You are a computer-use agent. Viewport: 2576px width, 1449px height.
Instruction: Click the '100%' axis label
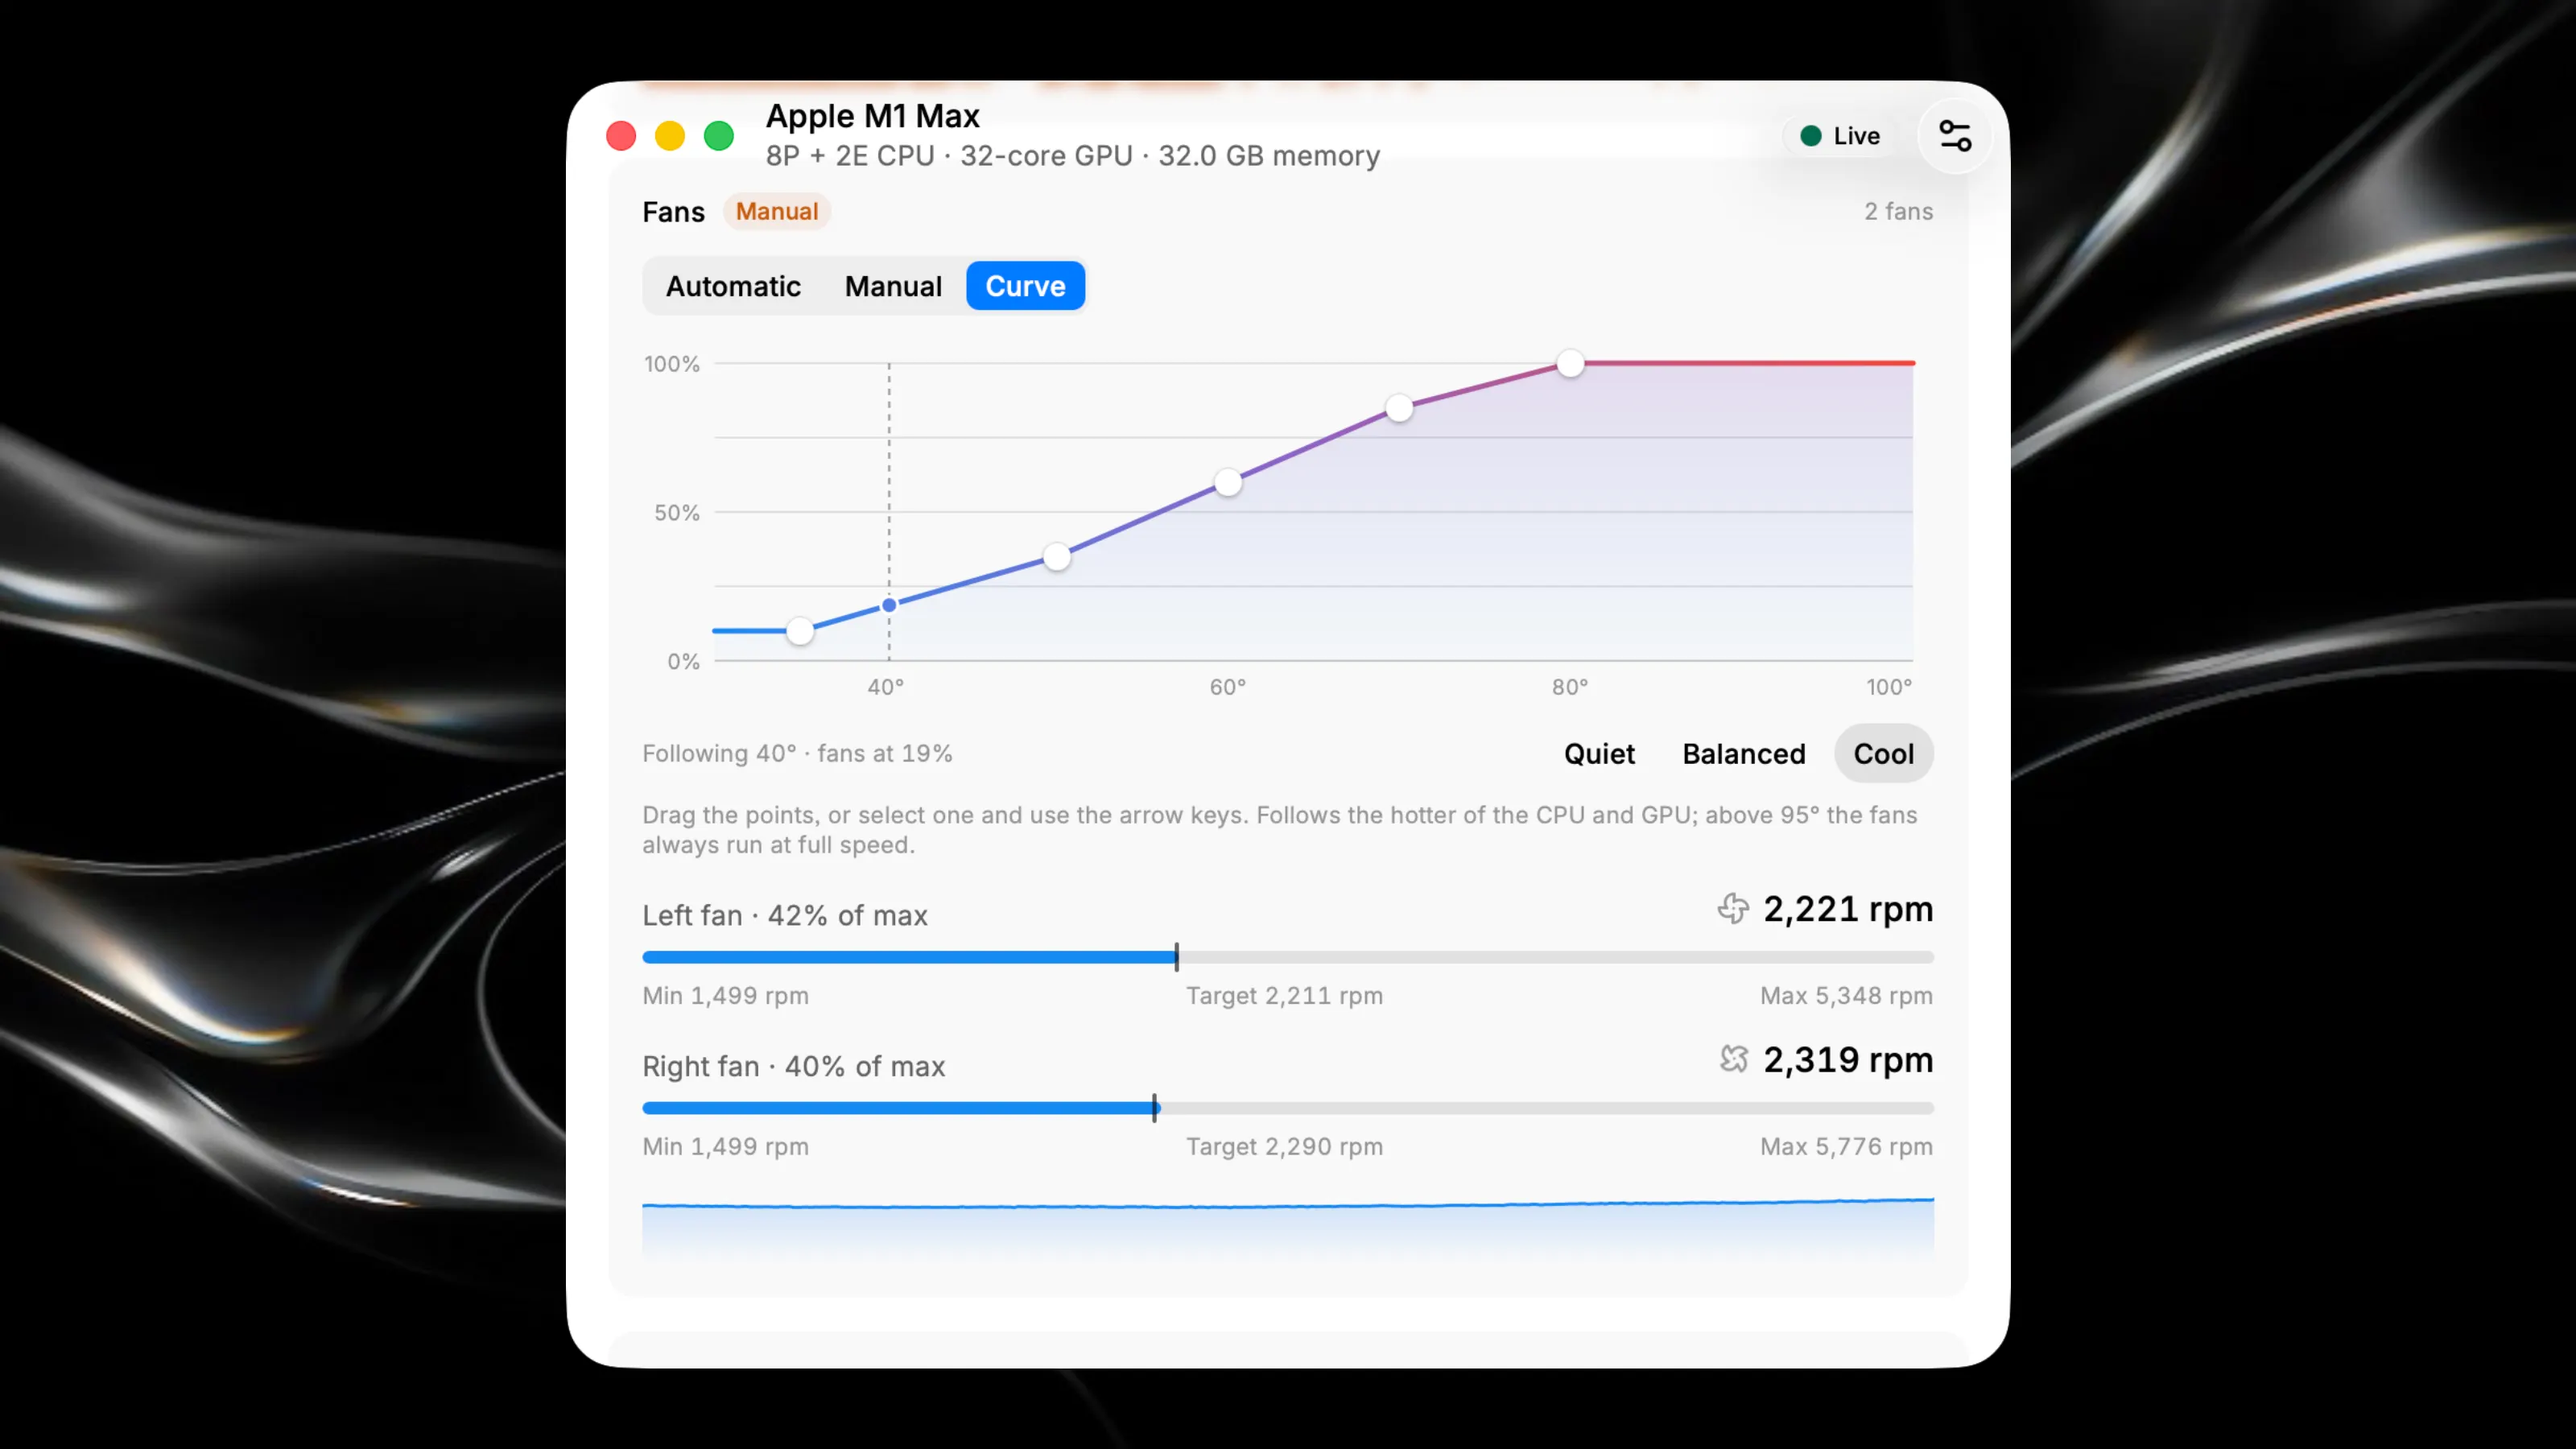[x=671, y=364]
